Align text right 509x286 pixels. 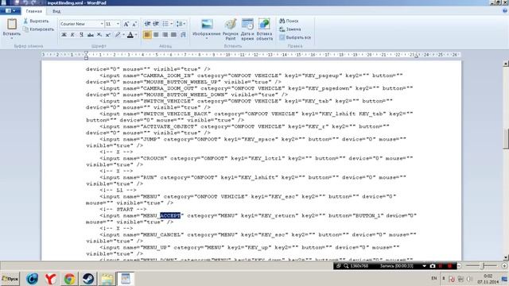(x=165, y=35)
